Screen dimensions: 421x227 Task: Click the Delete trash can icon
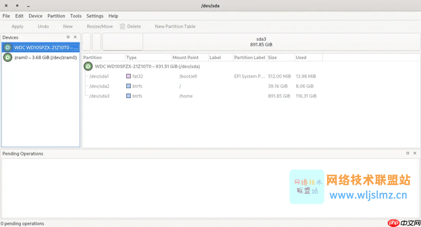[x=123, y=26]
